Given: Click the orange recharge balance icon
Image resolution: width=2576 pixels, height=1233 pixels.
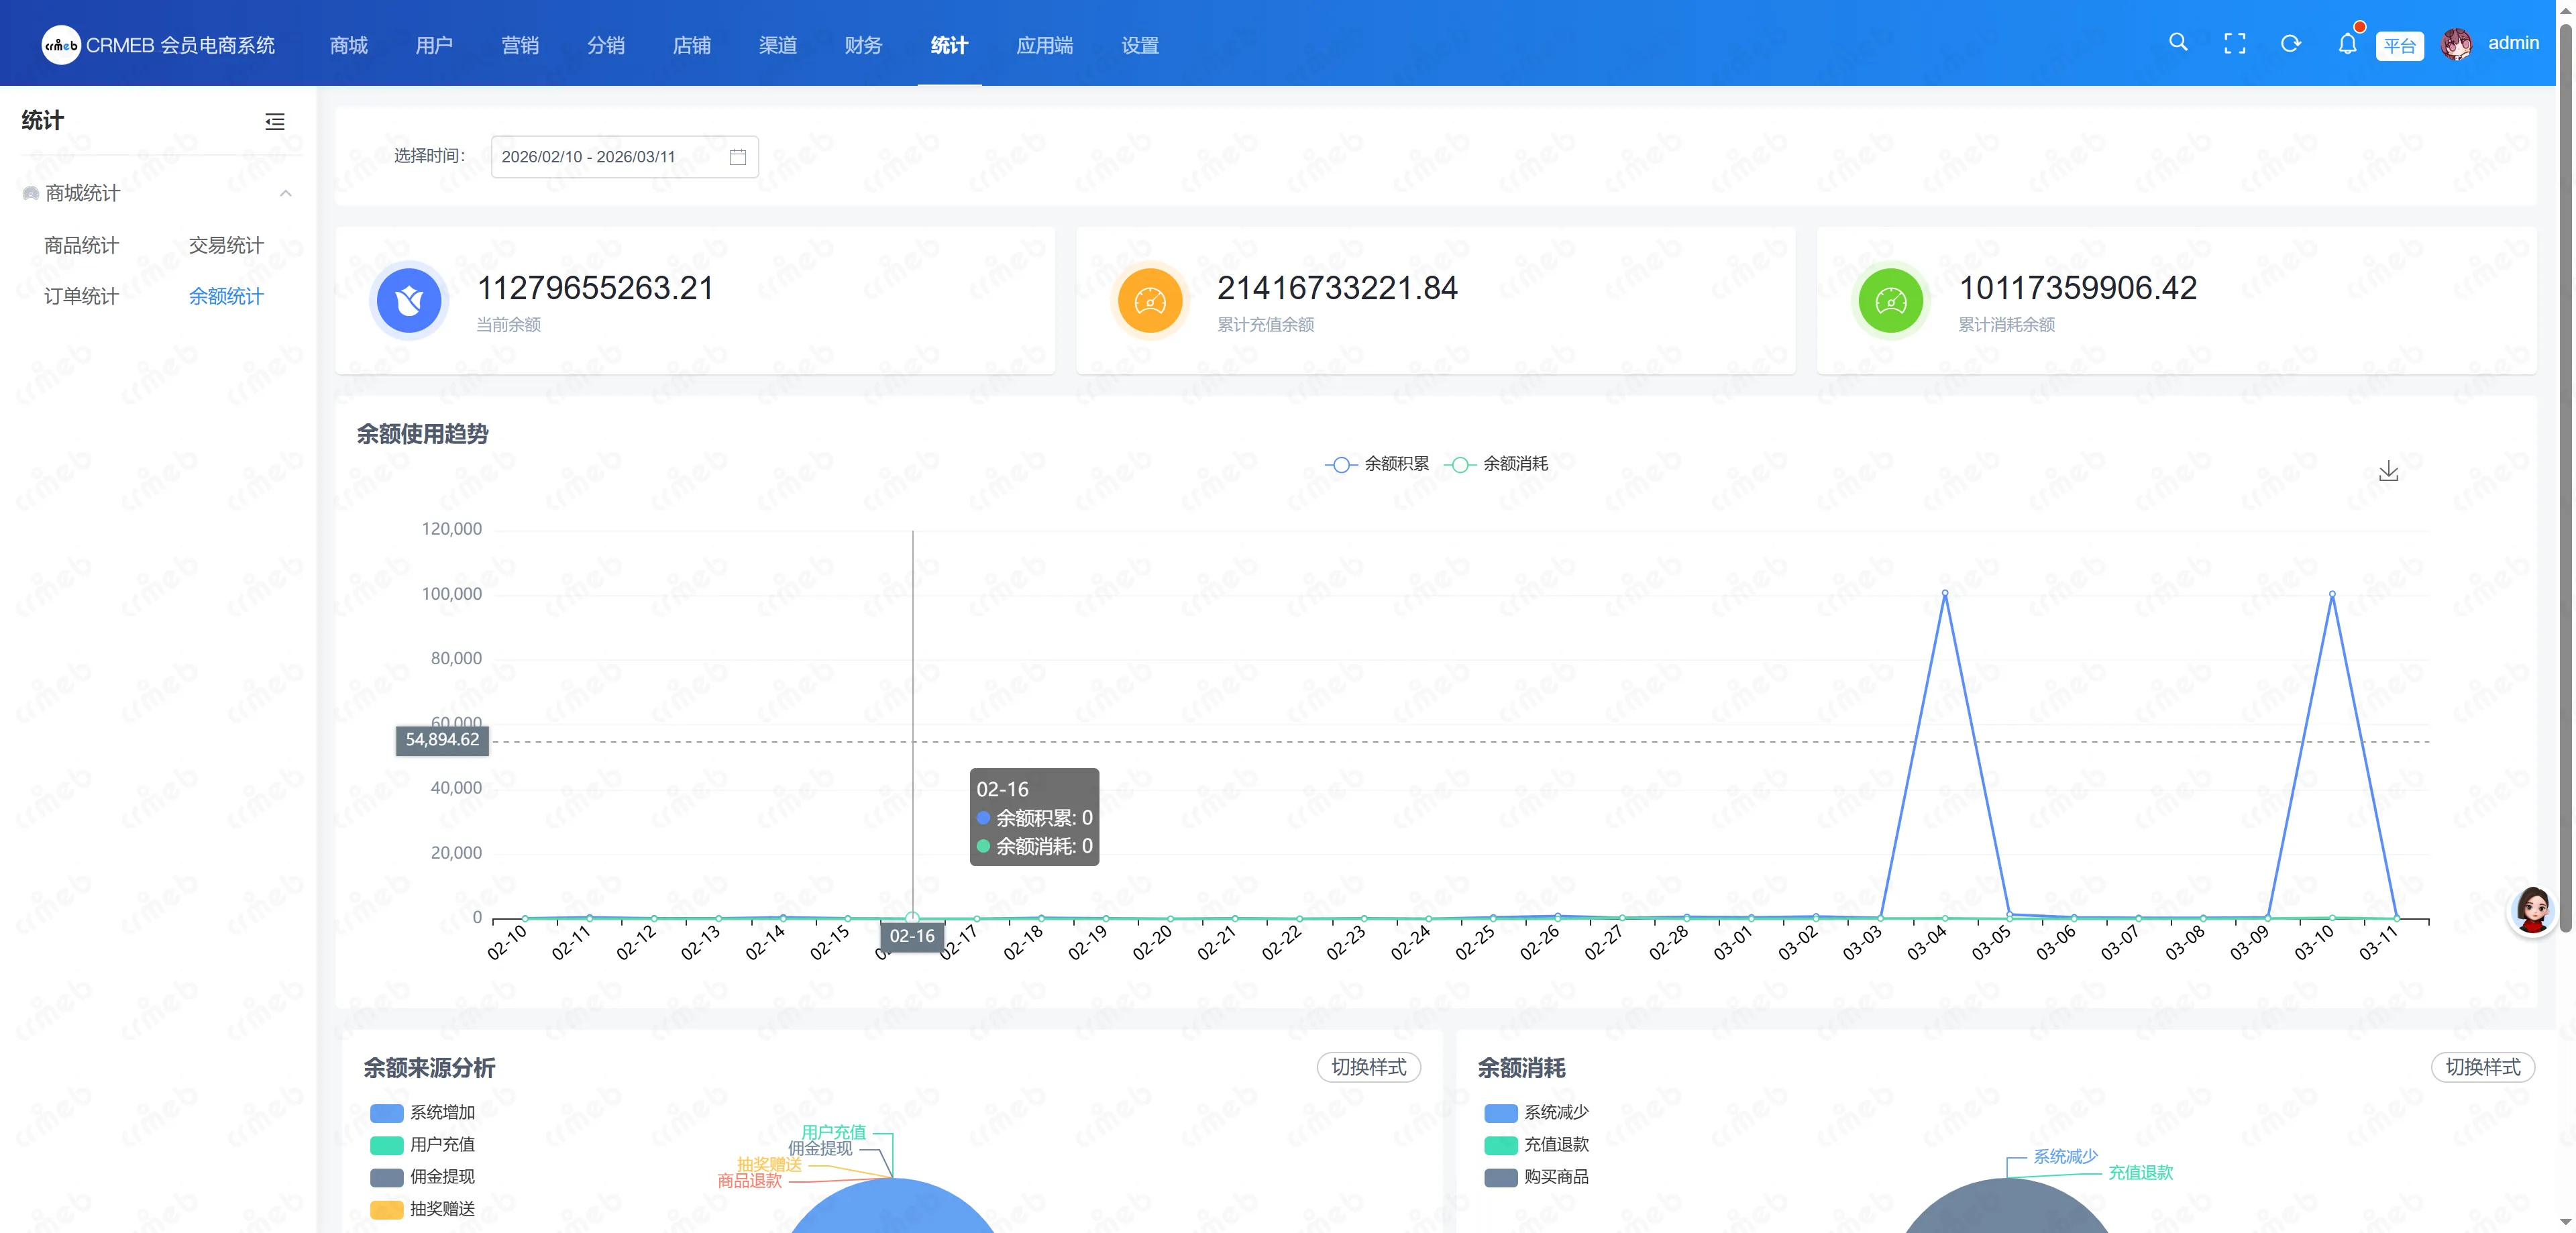Looking at the screenshot, I should [1150, 300].
